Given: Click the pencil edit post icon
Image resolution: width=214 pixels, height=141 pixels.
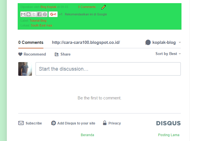Looking at the screenshot, I should point(104,7).
